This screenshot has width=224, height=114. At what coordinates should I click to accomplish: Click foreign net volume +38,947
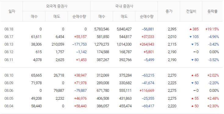click(x=80, y=75)
